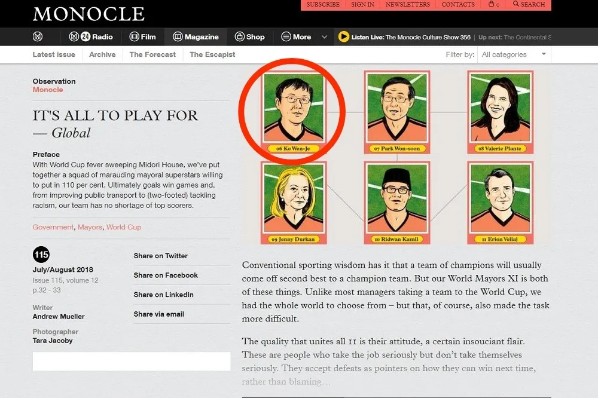Screen dimensions: 598x398
Task: Click writer name Andrew Mueller
Action: tap(59, 316)
